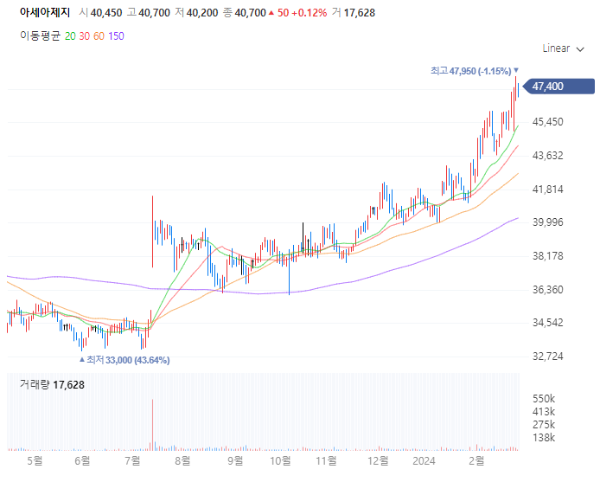Click the tall July volume spike bar
600x482 pixels.
click(x=153, y=425)
